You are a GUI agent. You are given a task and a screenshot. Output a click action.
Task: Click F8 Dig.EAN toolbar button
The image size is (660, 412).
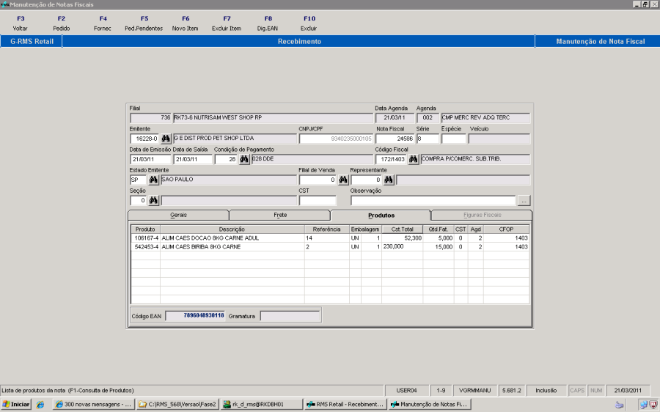[x=268, y=23]
